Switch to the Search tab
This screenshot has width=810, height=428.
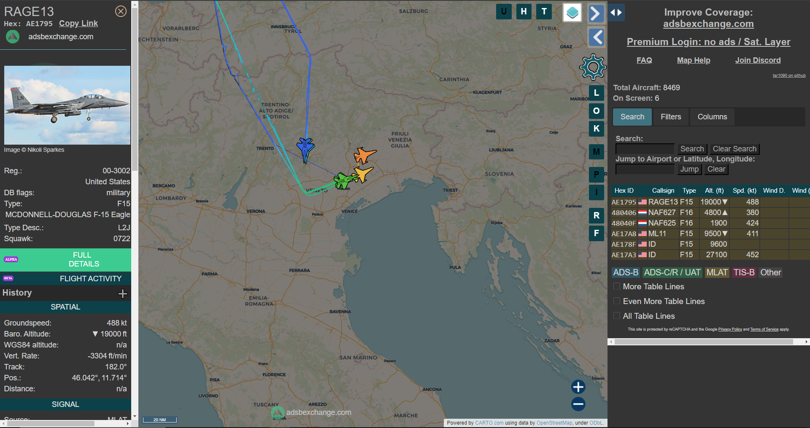click(632, 117)
